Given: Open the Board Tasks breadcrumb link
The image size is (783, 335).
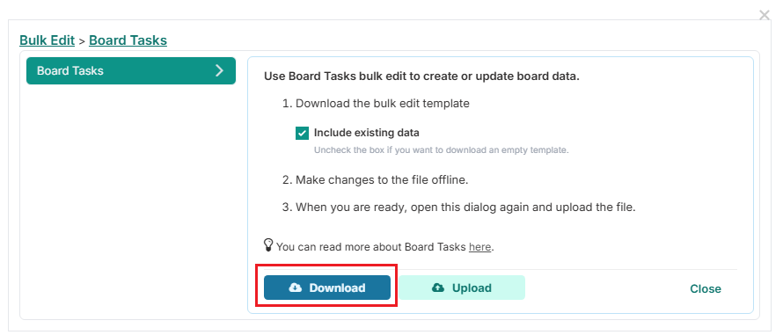Looking at the screenshot, I should pos(128,40).
